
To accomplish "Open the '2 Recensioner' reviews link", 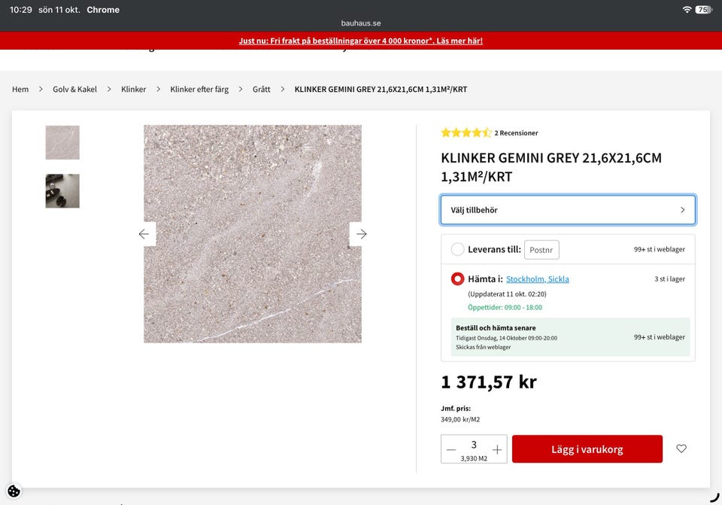I will 516,132.
